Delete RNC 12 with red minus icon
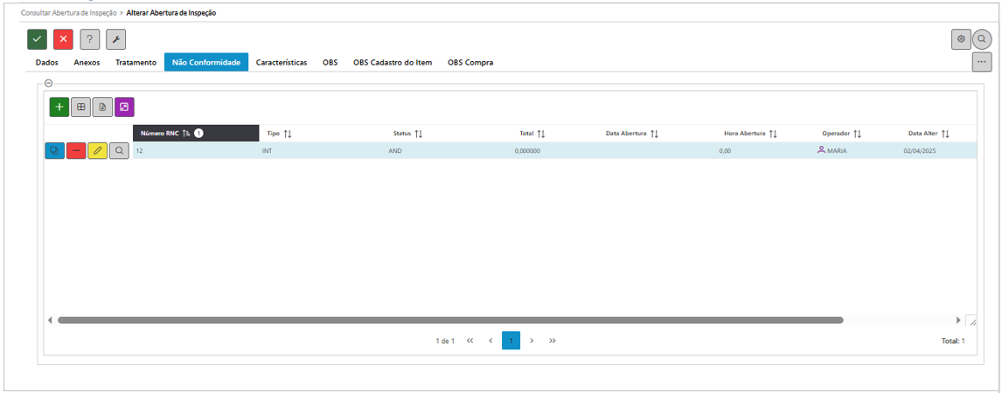The height and width of the screenshot is (393, 1002). coord(76,150)
